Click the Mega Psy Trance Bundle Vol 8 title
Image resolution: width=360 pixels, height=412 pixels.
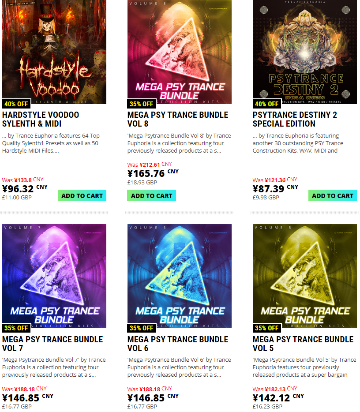178,119
